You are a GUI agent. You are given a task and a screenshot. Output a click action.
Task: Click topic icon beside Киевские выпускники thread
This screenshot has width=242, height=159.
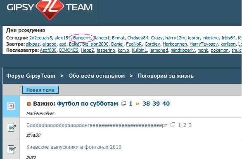pos(12,149)
